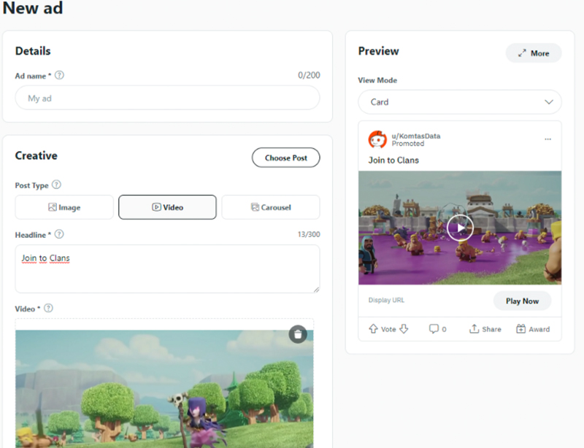The width and height of the screenshot is (584, 448).
Task: Select the Image post type
Action: click(x=64, y=207)
